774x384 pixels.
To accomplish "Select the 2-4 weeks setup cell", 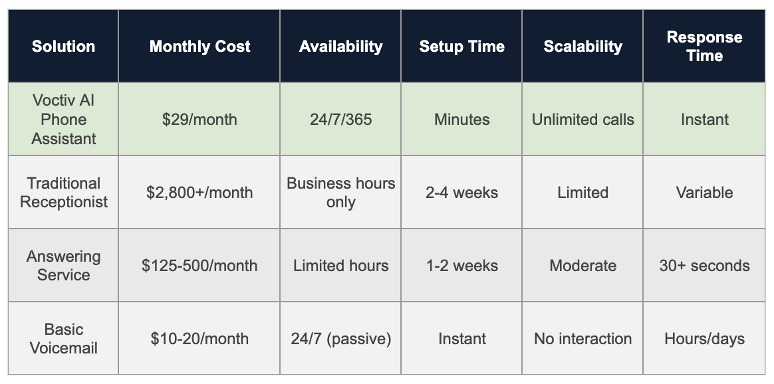I will [x=461, y=193].
